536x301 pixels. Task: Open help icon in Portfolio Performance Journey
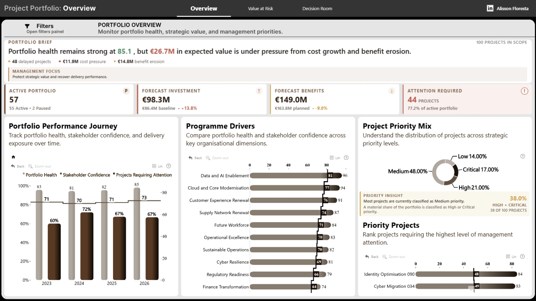point(169,166)
